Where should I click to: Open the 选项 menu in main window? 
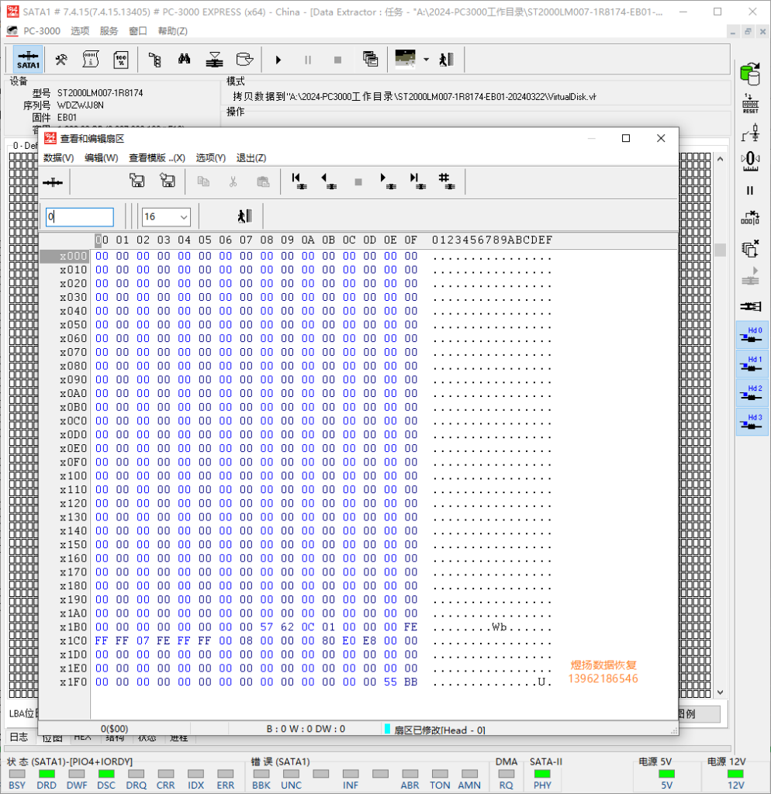click(80, 31)
